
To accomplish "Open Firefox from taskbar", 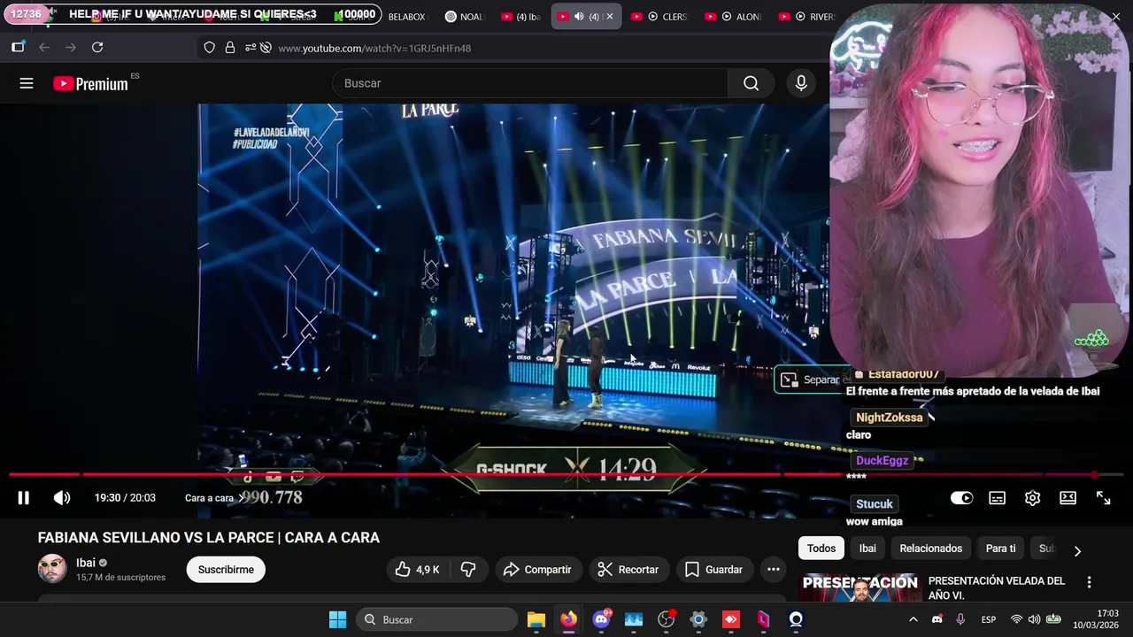I will (x=568, y=619).
